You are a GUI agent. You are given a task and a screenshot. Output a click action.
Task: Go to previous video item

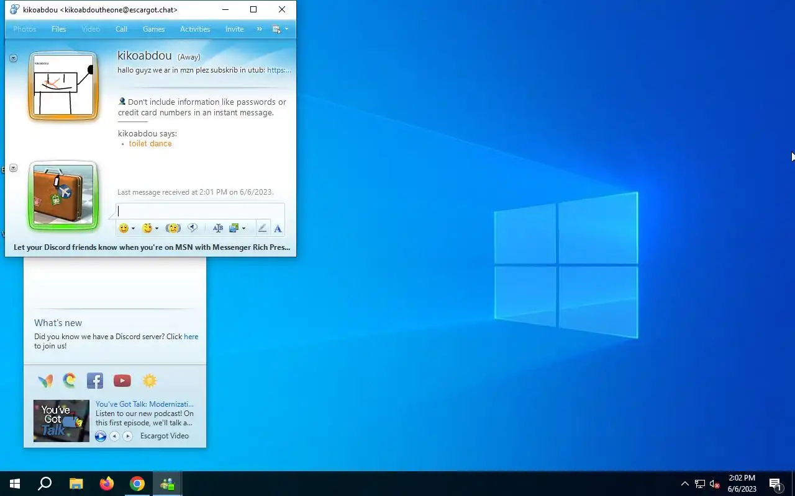pyautogui.click(x=114, y=436)
